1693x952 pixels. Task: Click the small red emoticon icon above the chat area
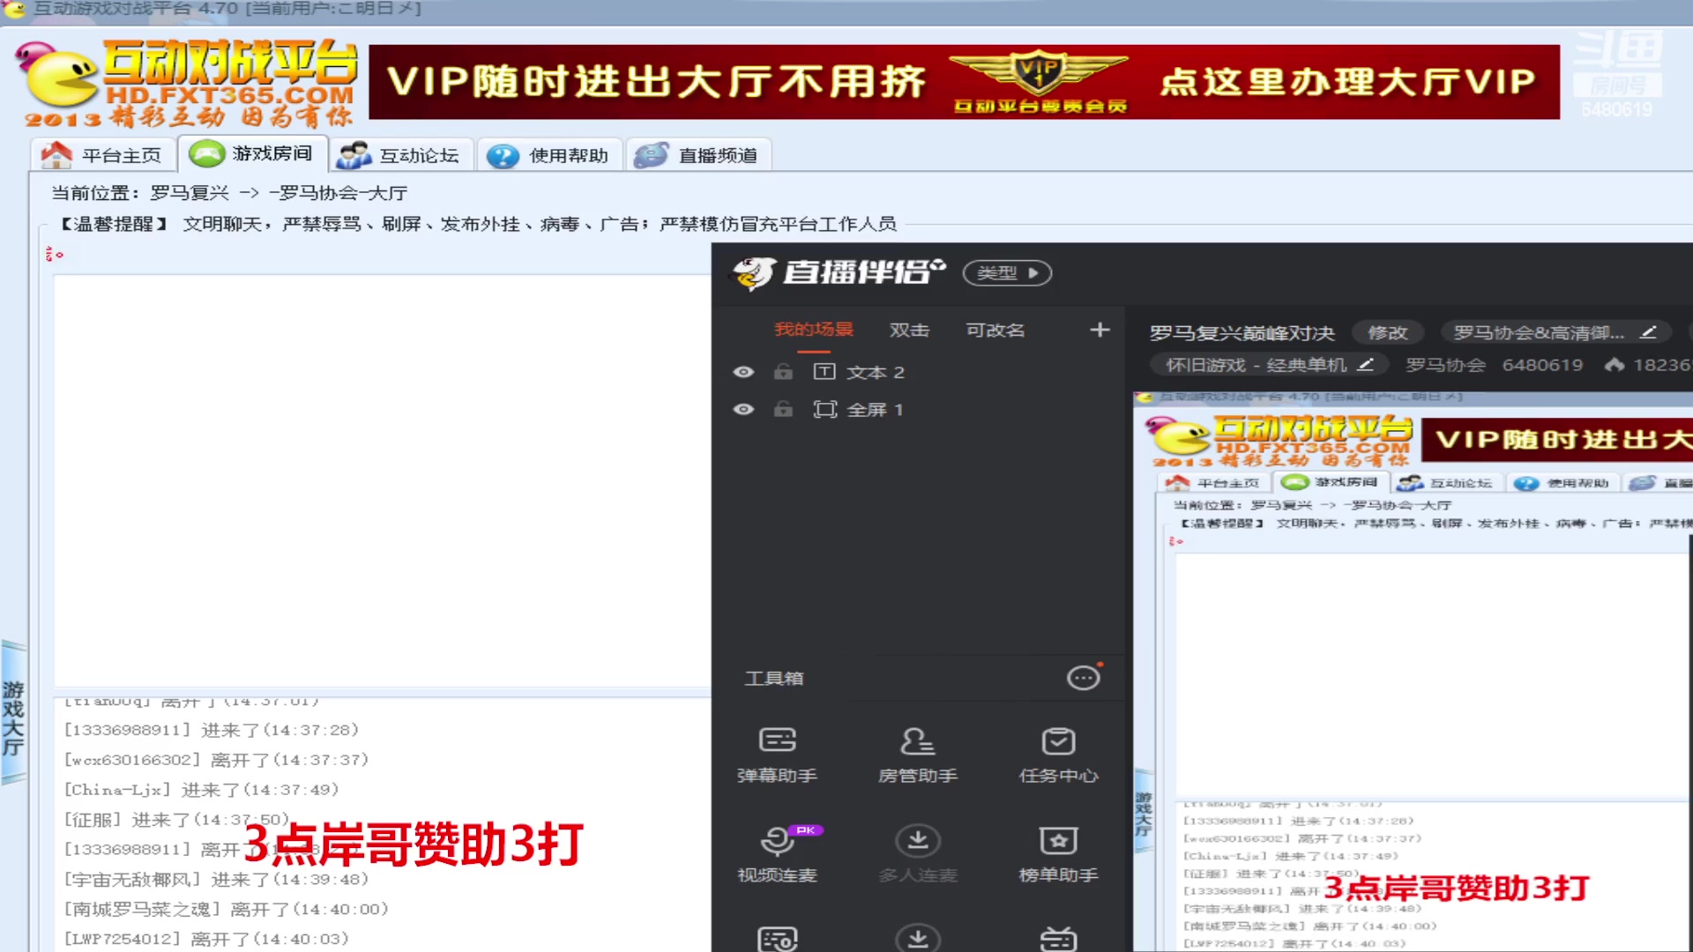(x=55, y=254)
